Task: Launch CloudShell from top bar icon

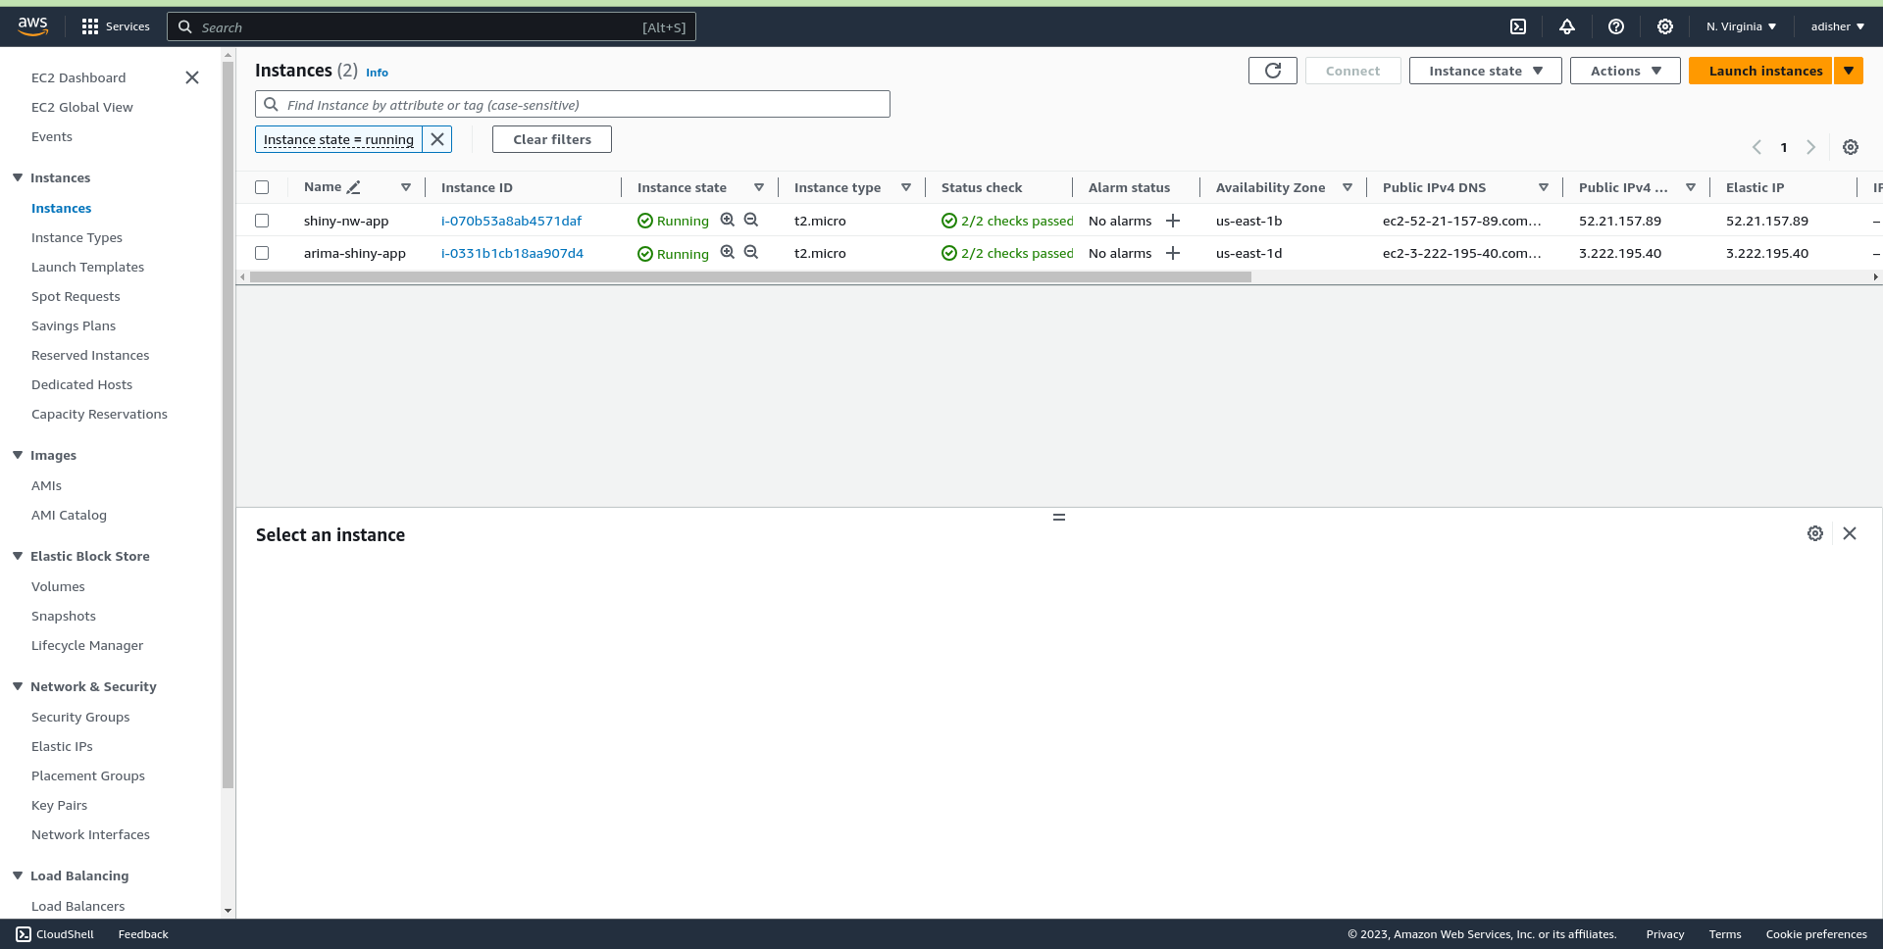Action: [x=1518, y=26]
